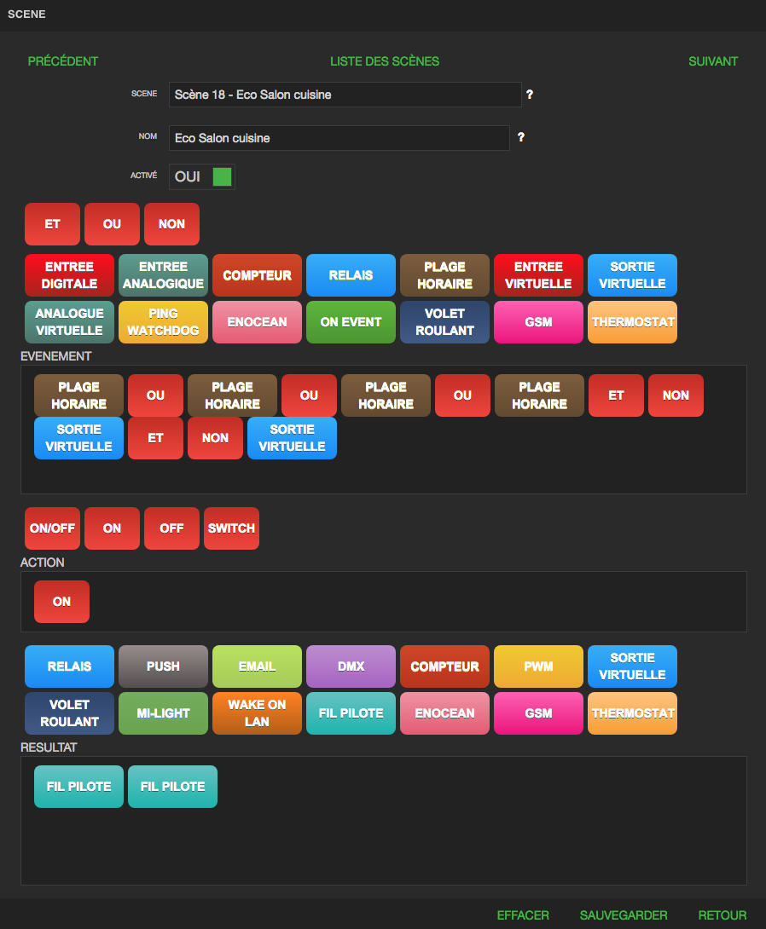Click SAUVEGARDER to save the scene

[x=624, y=915]
